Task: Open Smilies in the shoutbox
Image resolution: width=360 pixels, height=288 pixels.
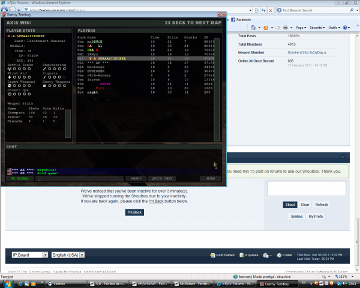Action: [x=296, y=217]
